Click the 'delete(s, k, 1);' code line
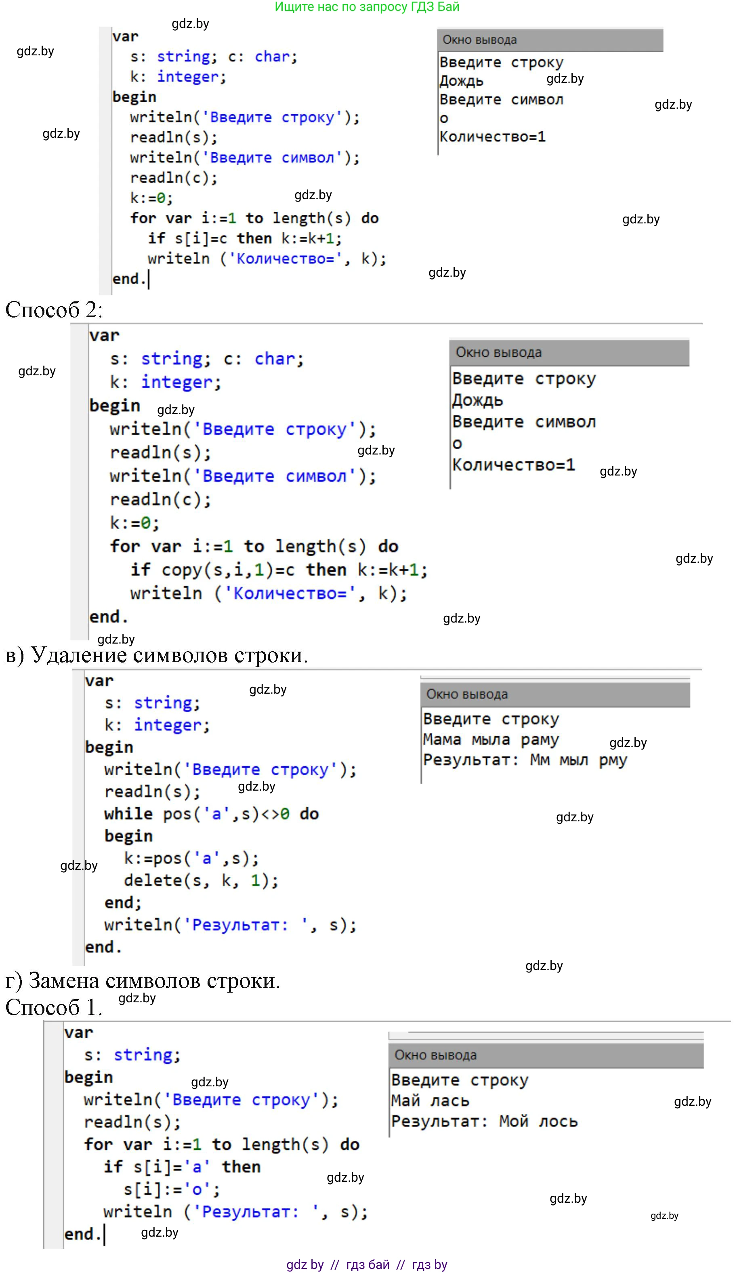This screenshot has width=735, height=1273. pos(201,880)
